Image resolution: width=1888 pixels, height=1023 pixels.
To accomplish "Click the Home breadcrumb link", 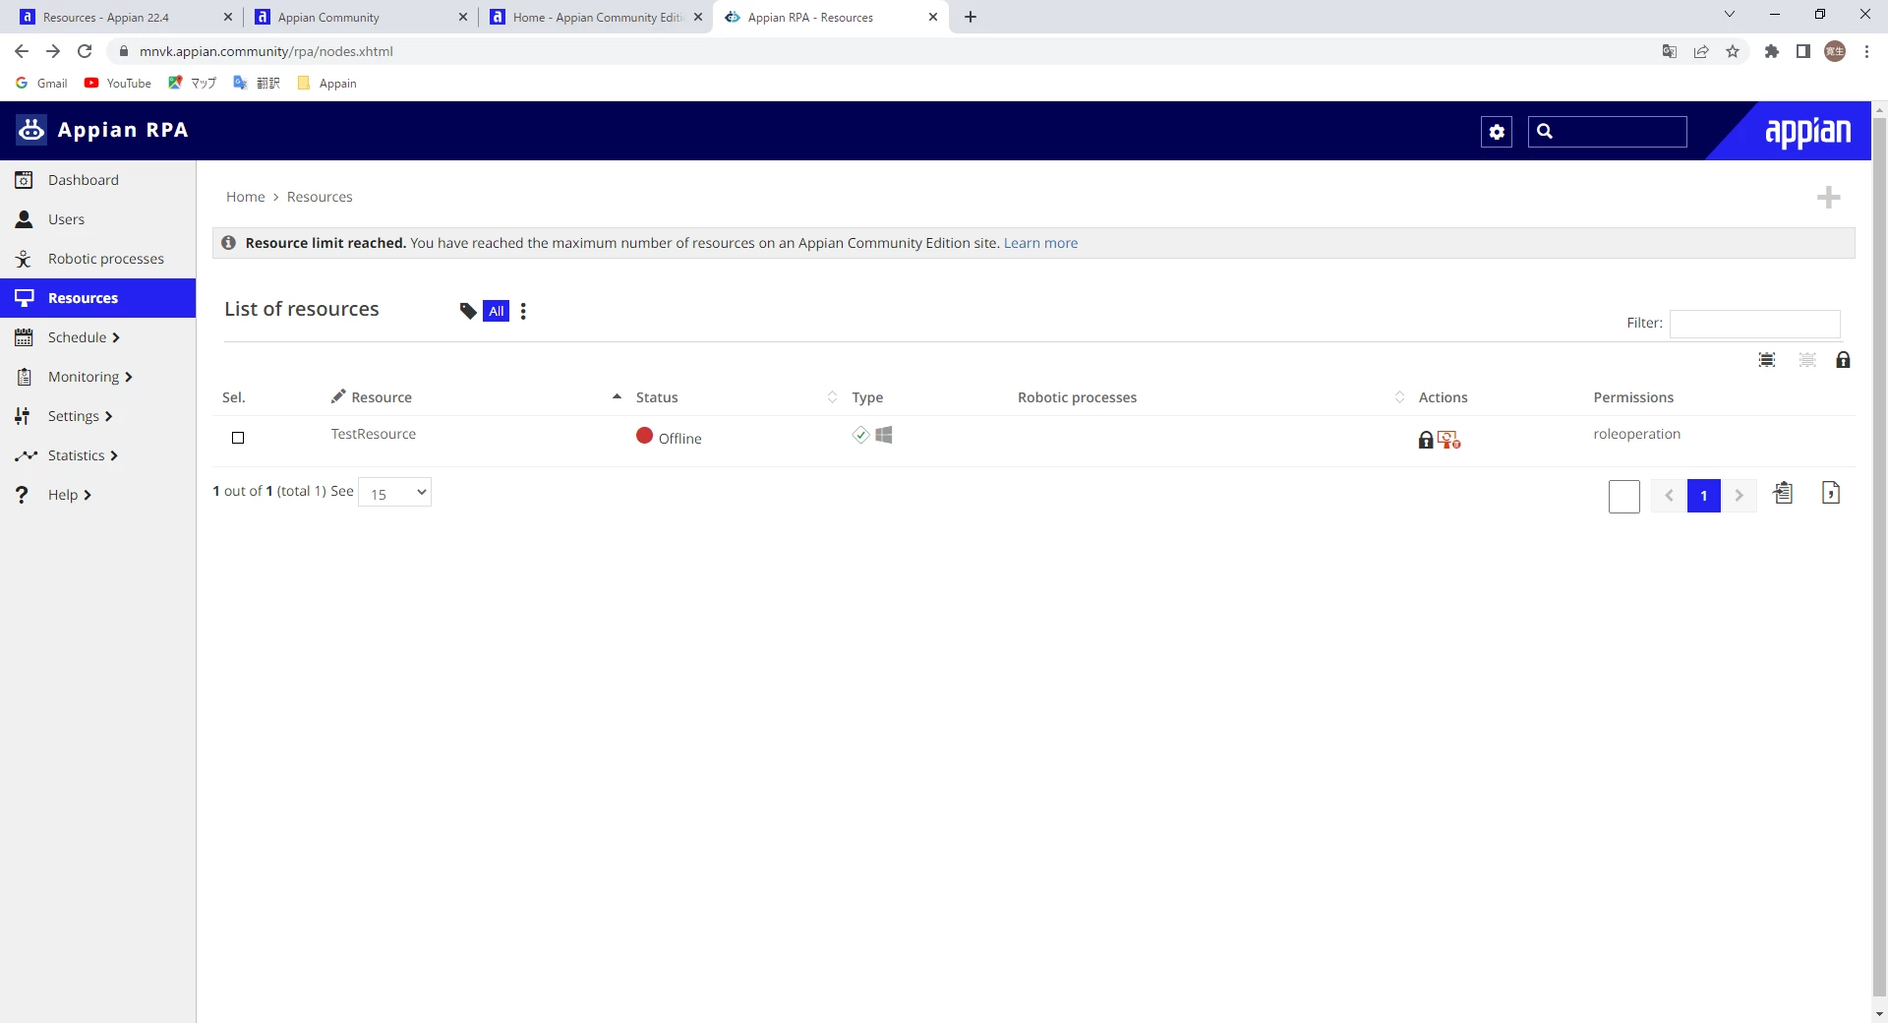I will click(246, 197).
